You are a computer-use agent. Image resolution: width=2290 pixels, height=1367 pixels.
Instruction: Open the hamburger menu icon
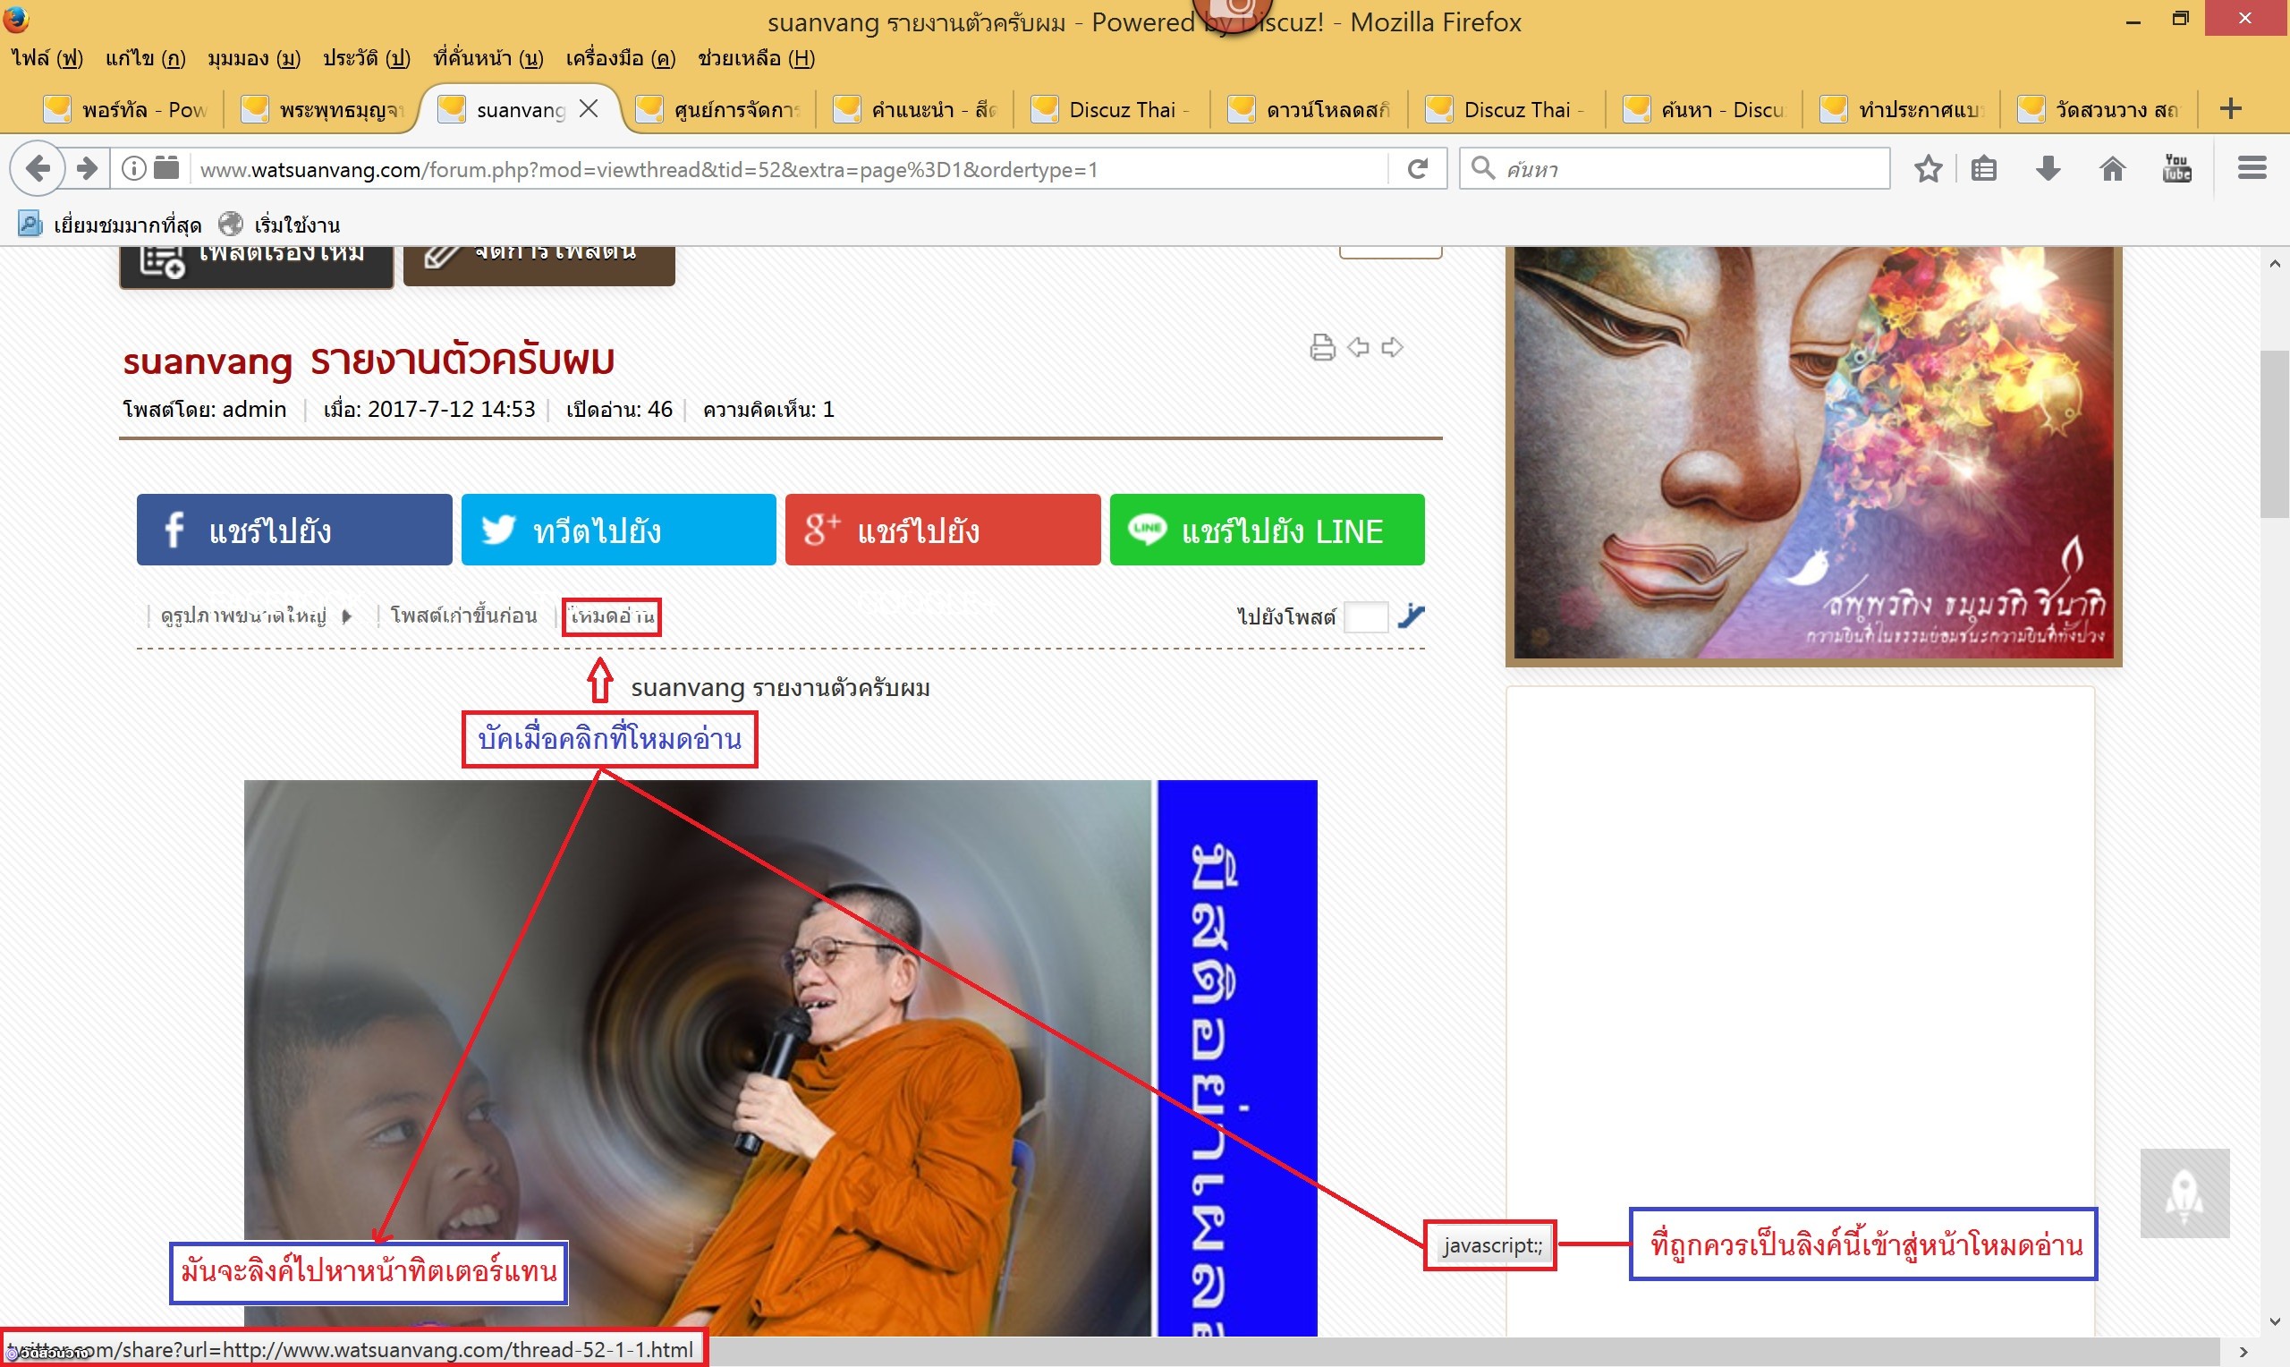(2252, 168)
